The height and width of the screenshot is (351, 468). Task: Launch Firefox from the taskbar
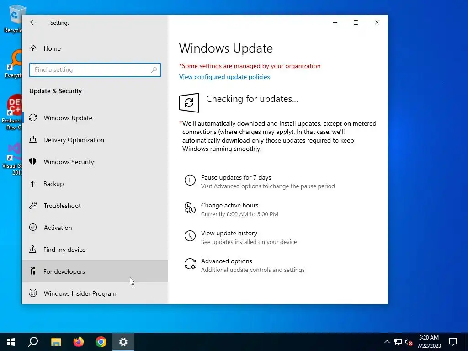point(79,342)
